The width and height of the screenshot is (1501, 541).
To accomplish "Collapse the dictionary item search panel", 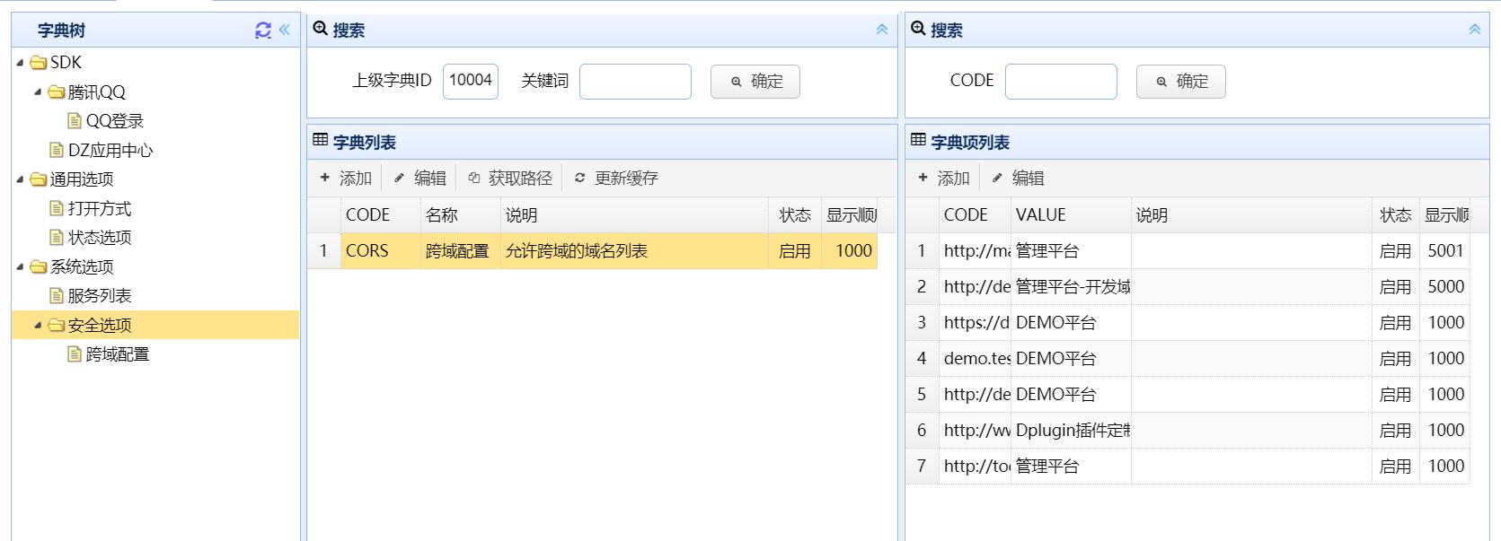I will (1475, 30).
